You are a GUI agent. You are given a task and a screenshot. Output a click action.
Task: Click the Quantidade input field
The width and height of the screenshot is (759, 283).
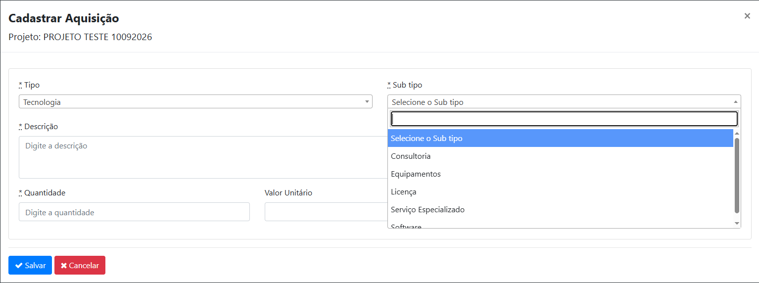tap(134, 212)
